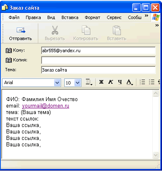The height and width of the screenshot is (171, 162).
Task: Click the Тема subject field
Action: click(x=99, y=70)
